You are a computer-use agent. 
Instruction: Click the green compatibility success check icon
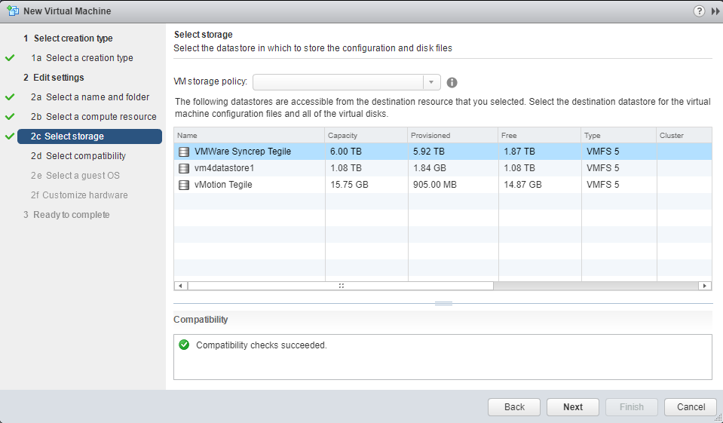click(184, 345)
